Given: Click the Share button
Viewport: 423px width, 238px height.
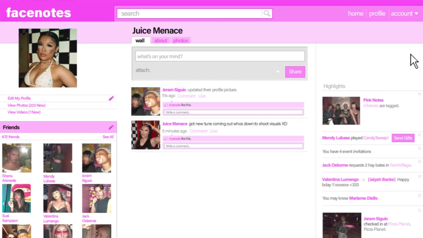Looking at the screenshot, I should pos(295,72).
